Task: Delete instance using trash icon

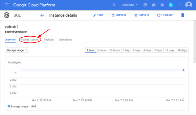Action: [182, 15]
